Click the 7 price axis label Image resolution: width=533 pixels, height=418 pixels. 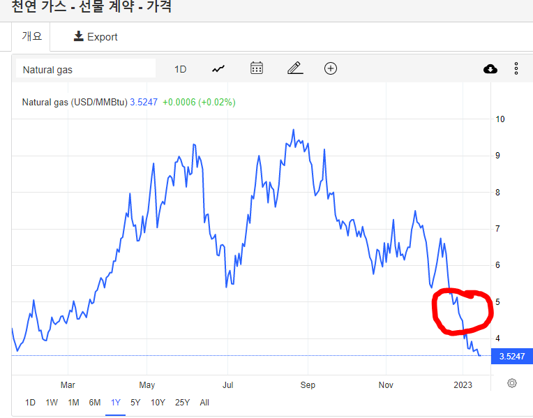click(497, 229)
